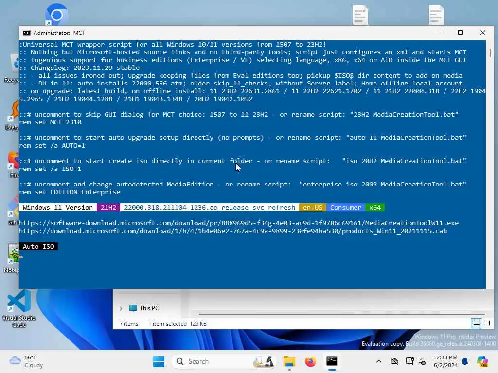The image size is (498, 373).
Task: Click the console vertical scrollbar
Action: [490, 52]
